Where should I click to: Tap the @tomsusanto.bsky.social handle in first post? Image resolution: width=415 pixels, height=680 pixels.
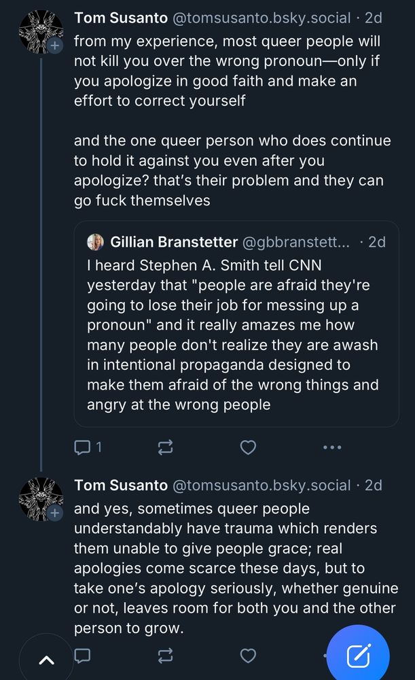point(261,18)
